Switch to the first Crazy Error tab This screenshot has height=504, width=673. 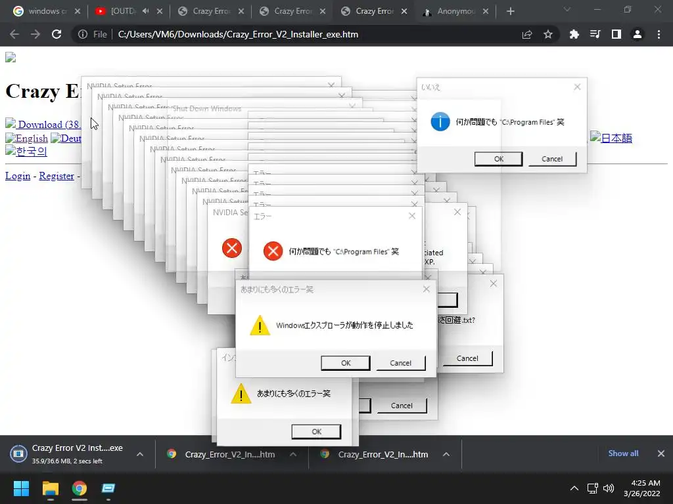point(210,11)
